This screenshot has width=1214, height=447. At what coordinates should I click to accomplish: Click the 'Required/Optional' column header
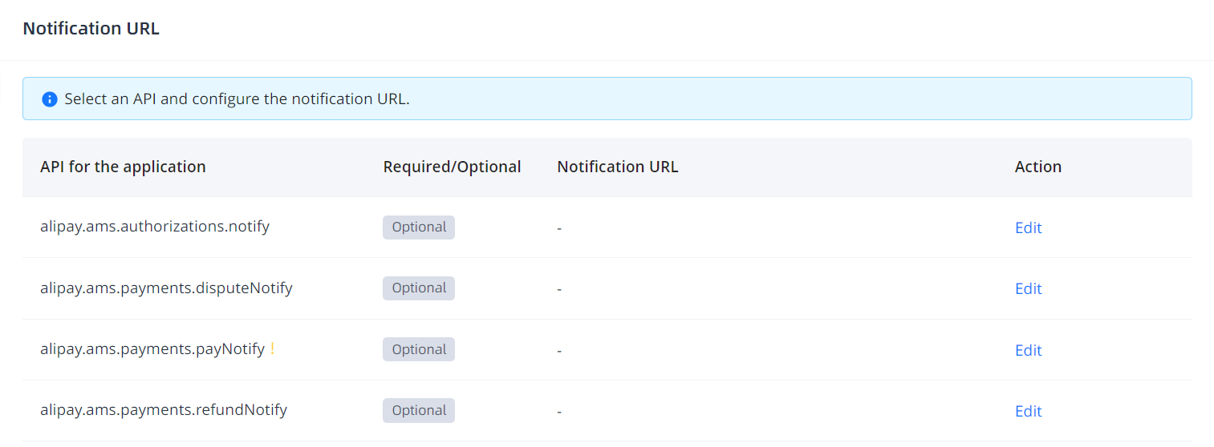[452, 167]
